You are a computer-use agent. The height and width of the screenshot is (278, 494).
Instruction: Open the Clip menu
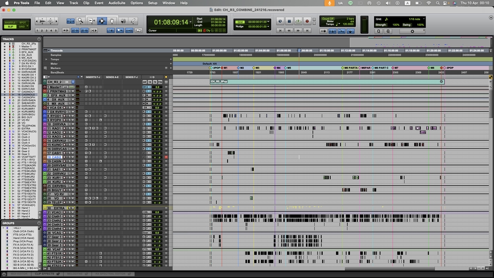click(86, 3)
